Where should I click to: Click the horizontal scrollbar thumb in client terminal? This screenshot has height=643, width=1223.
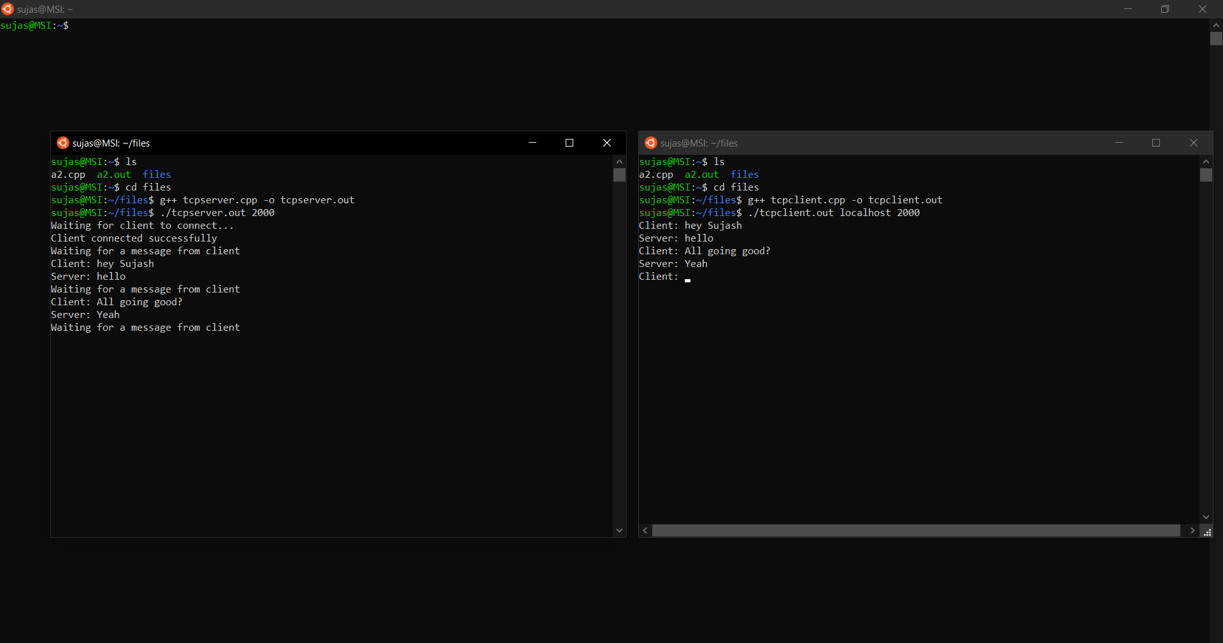click(x=916, y=530)
